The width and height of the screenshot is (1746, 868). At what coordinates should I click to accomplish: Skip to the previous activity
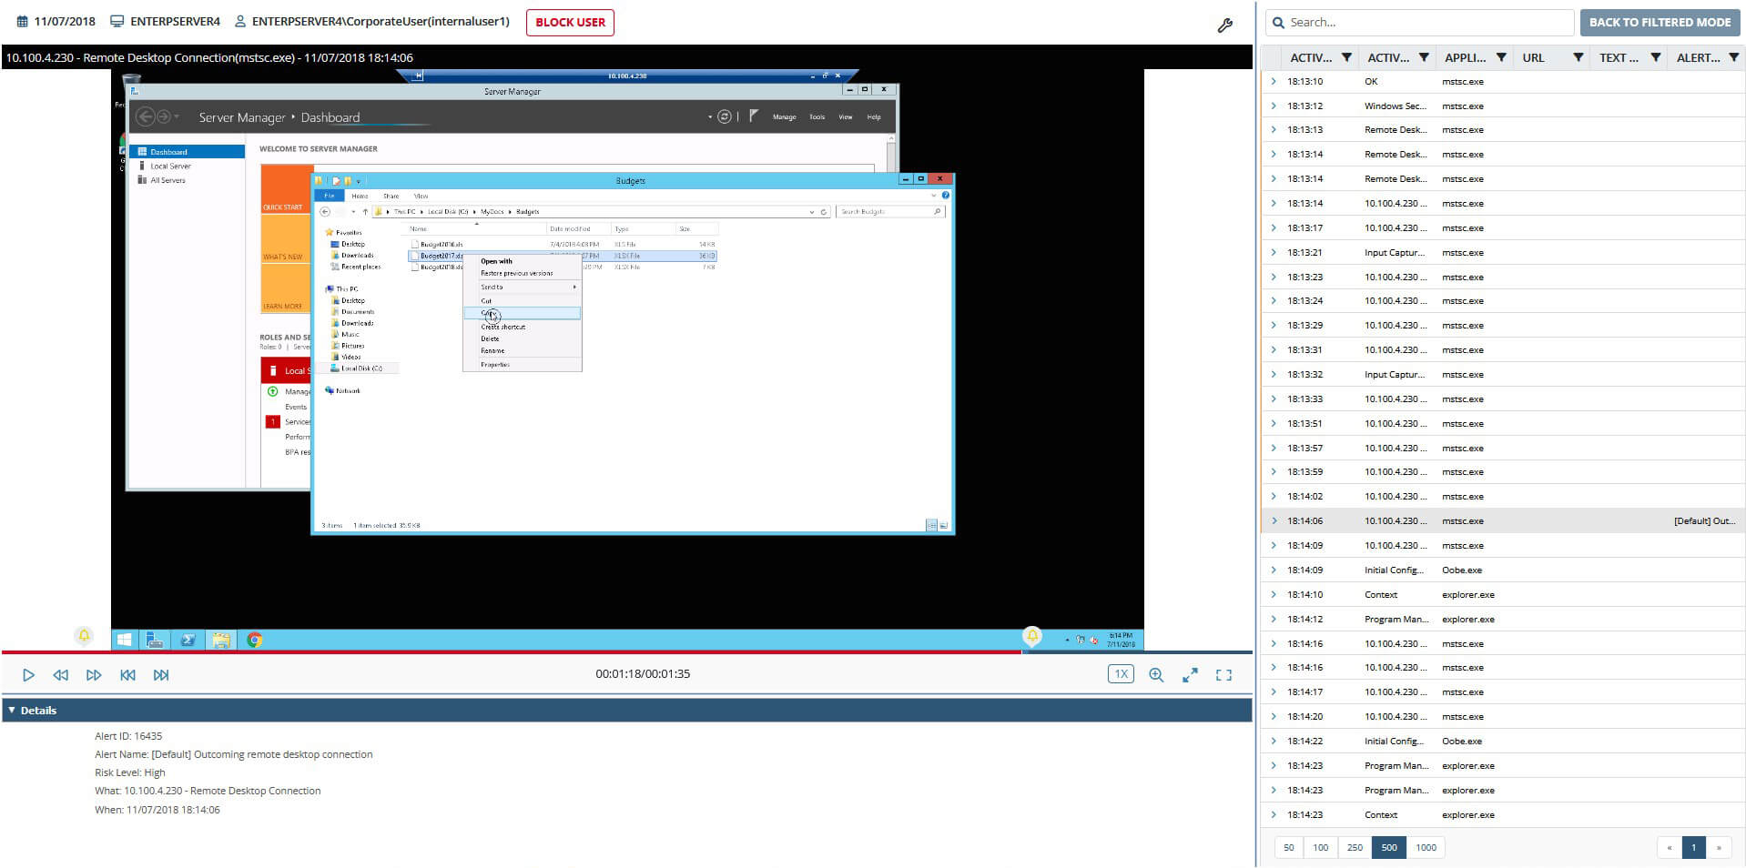coord(127,675)
